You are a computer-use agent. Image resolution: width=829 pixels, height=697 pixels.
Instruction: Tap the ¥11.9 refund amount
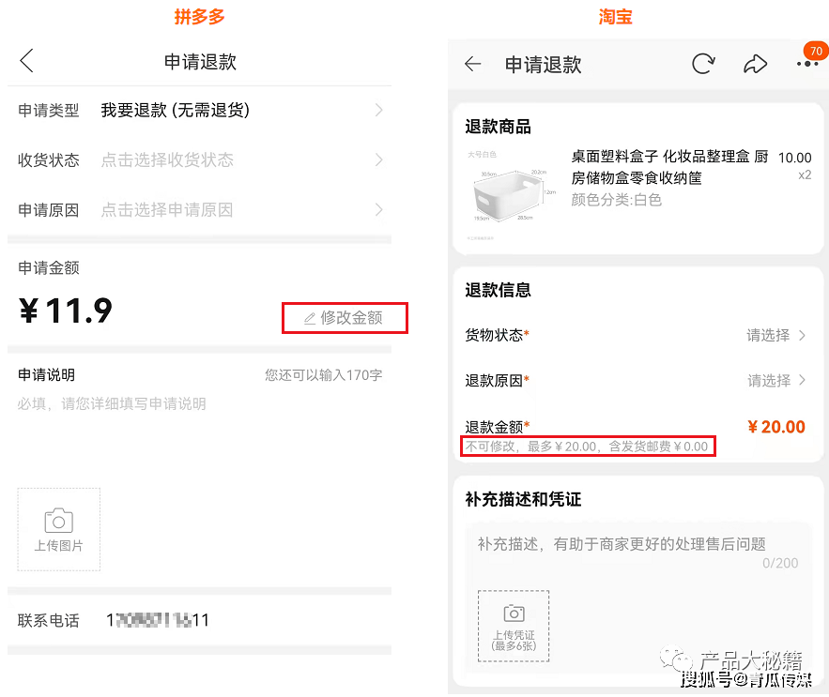click(x=66, y=311)
